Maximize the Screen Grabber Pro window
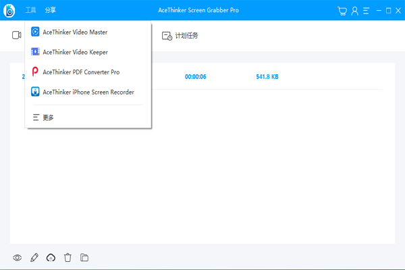This screenshot has width=405, height=270. tap(389, 11)
